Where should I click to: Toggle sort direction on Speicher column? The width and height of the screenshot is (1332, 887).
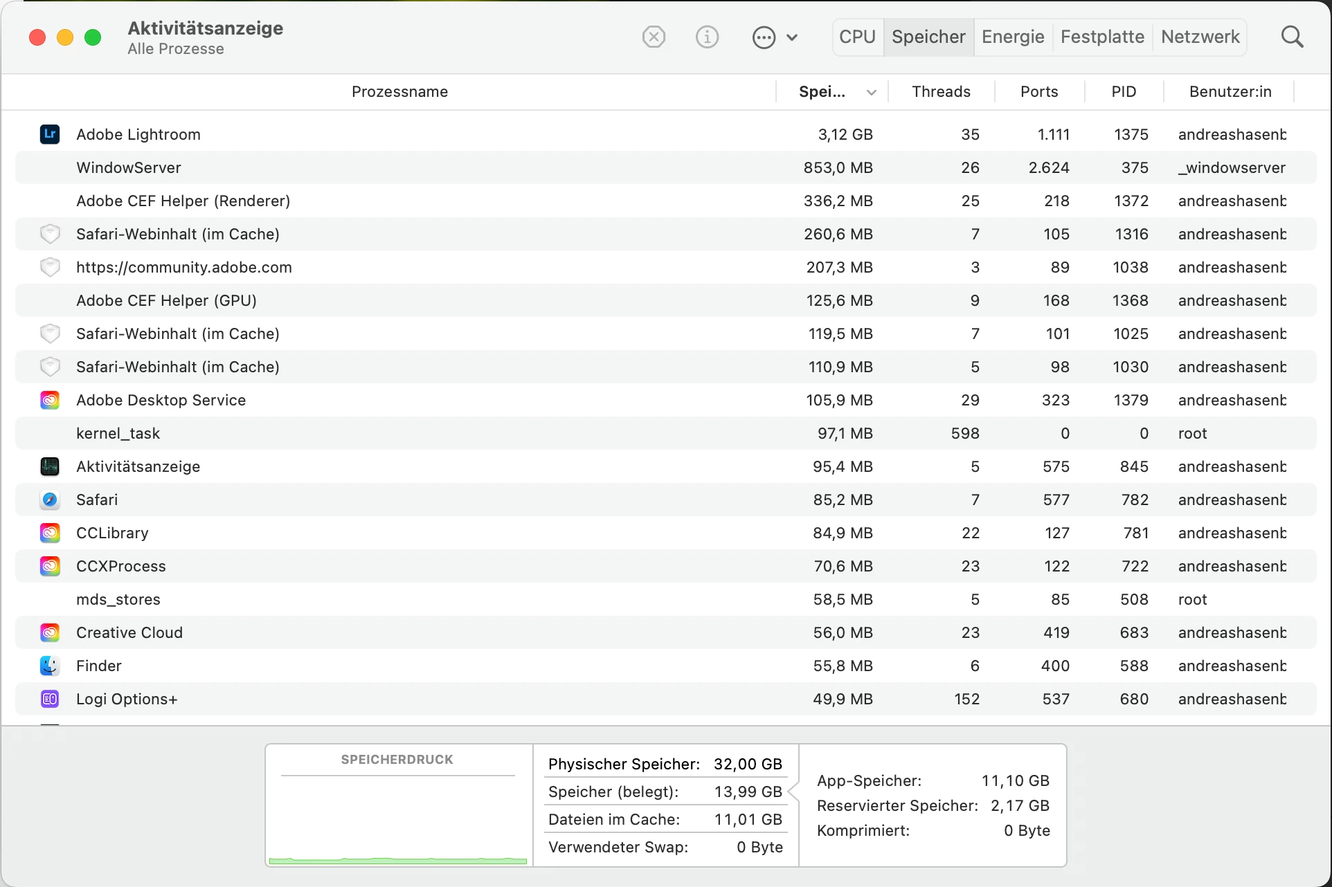coord(871,92)
